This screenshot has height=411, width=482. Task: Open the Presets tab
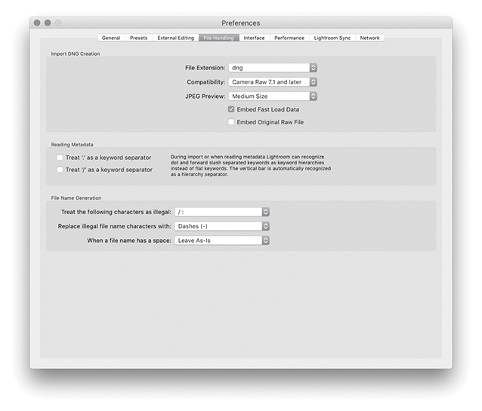(139, 38)
